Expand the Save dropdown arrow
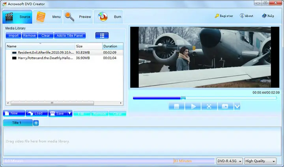This screenshot has width=284, height=167. tap(69, 113)
